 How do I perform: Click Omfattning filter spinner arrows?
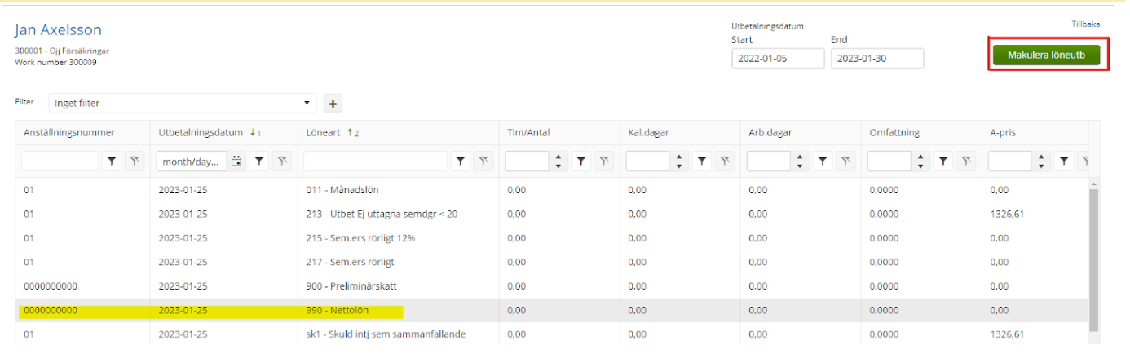[x=920, y=162]
